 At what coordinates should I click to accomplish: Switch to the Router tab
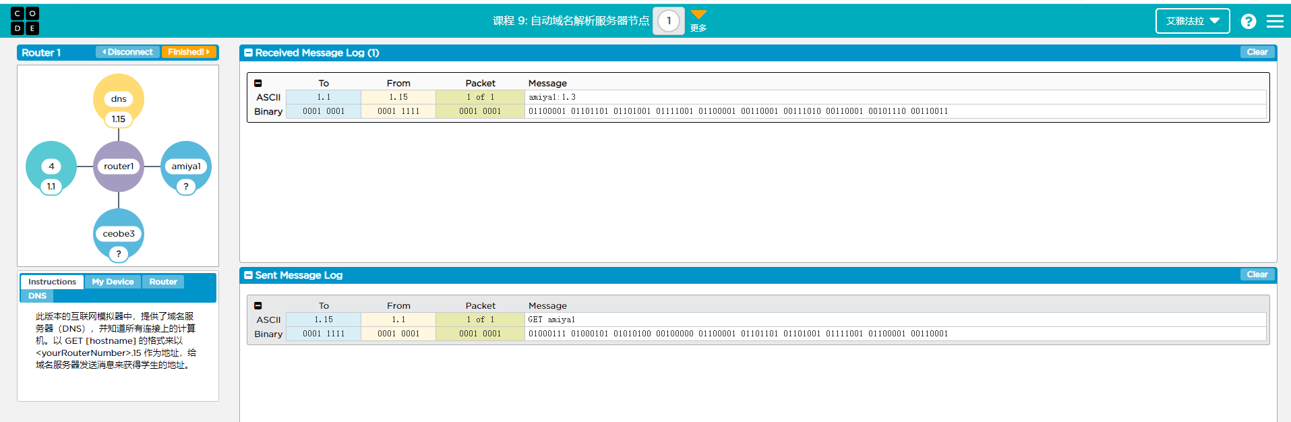[x=163, y=282]
